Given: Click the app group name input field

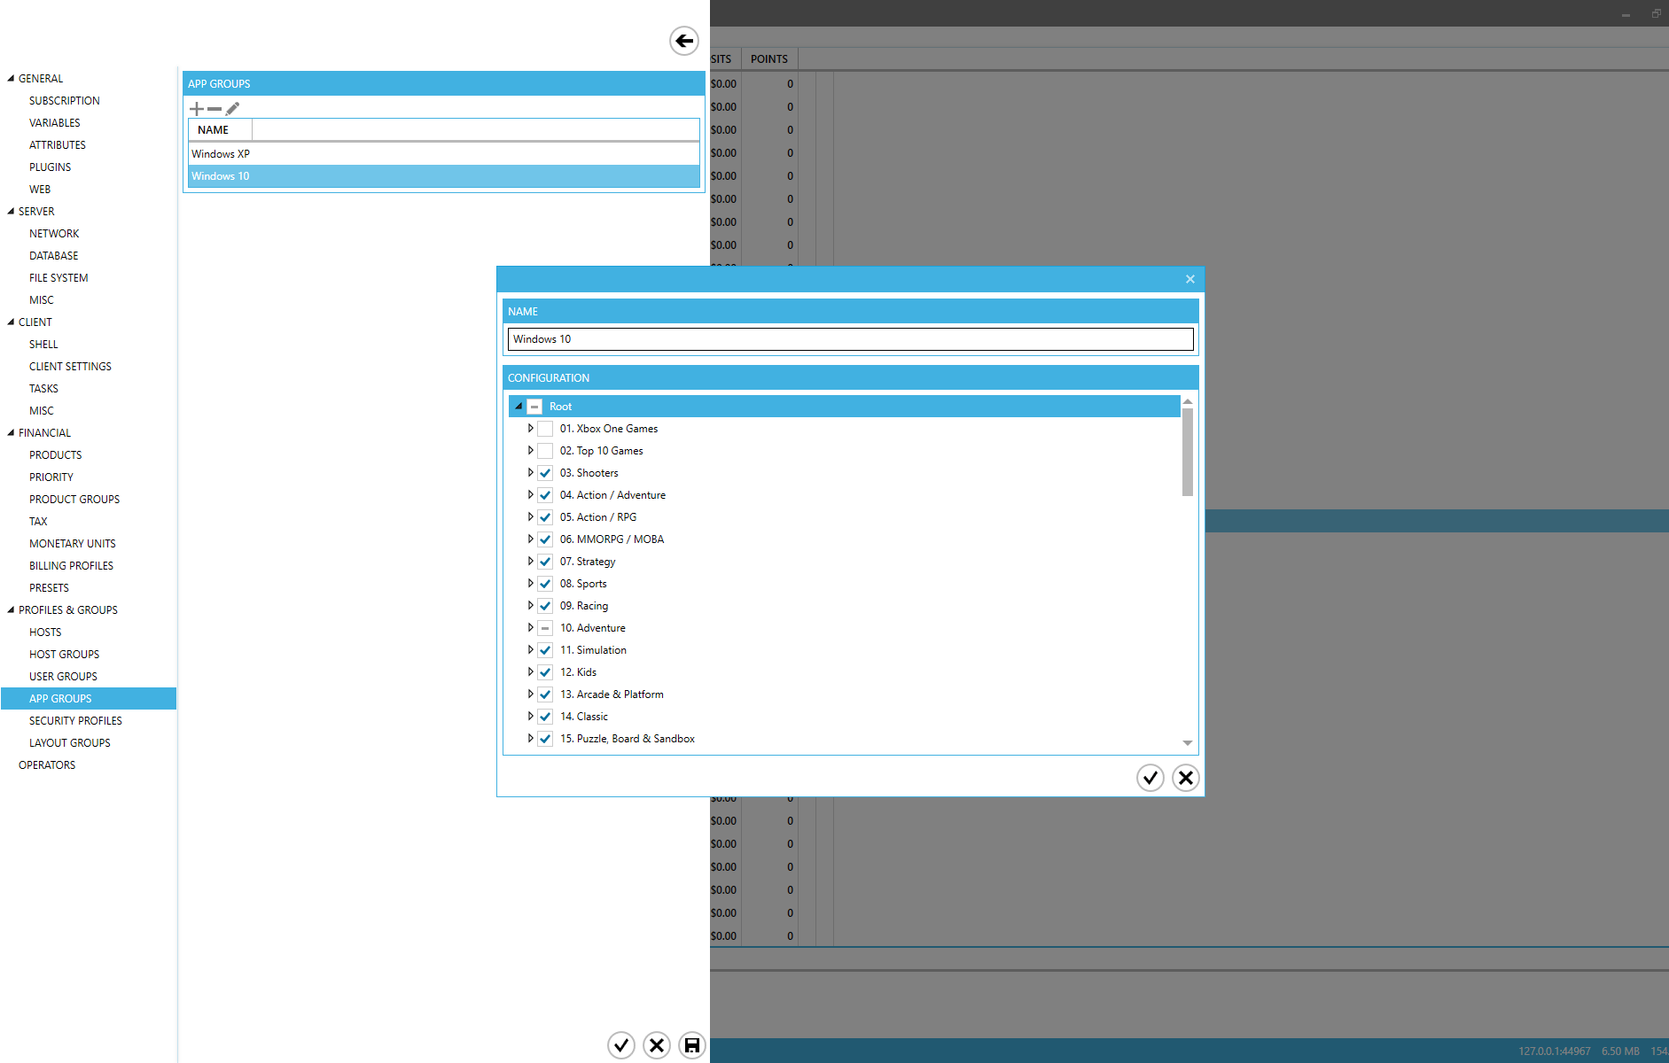Looking at the screenshot, I should tap(850, 339).
